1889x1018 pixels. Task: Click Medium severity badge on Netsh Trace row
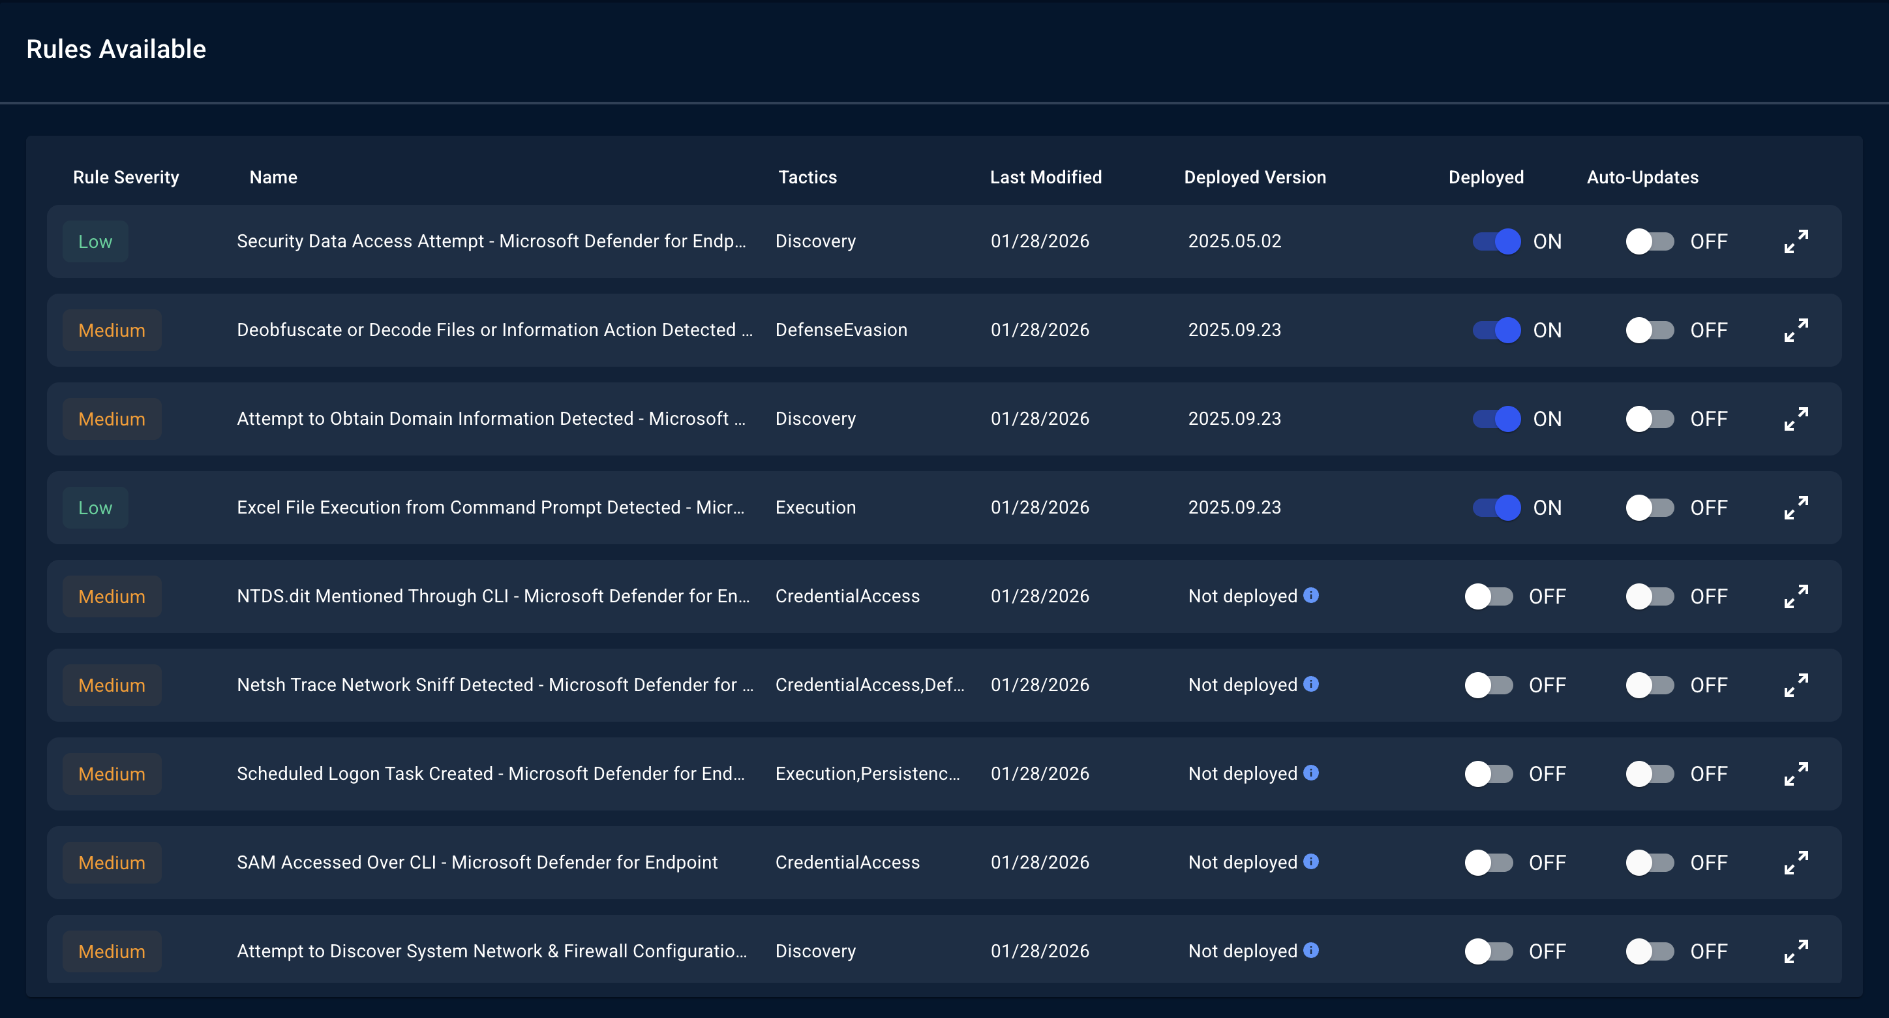(x=112, y=685)
